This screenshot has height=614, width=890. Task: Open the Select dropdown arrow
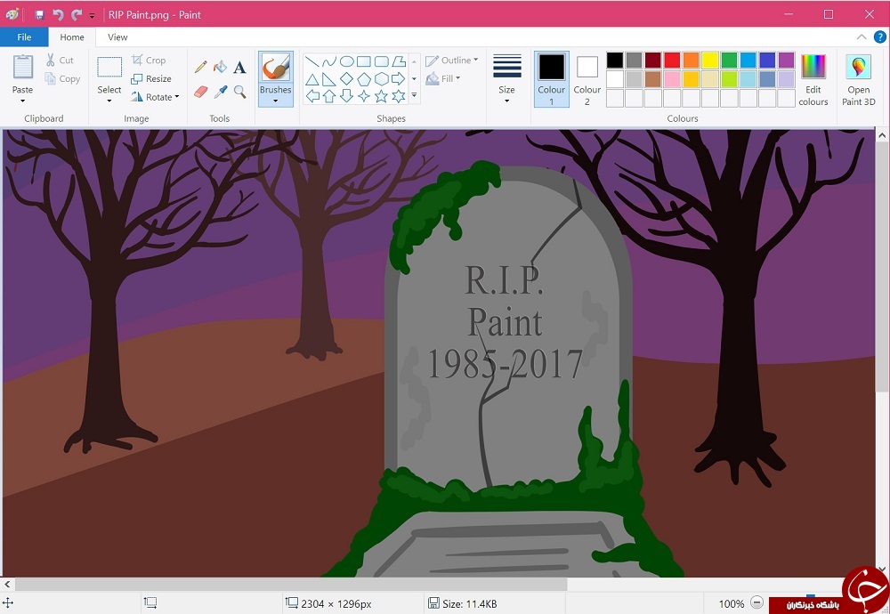[109, 101]
